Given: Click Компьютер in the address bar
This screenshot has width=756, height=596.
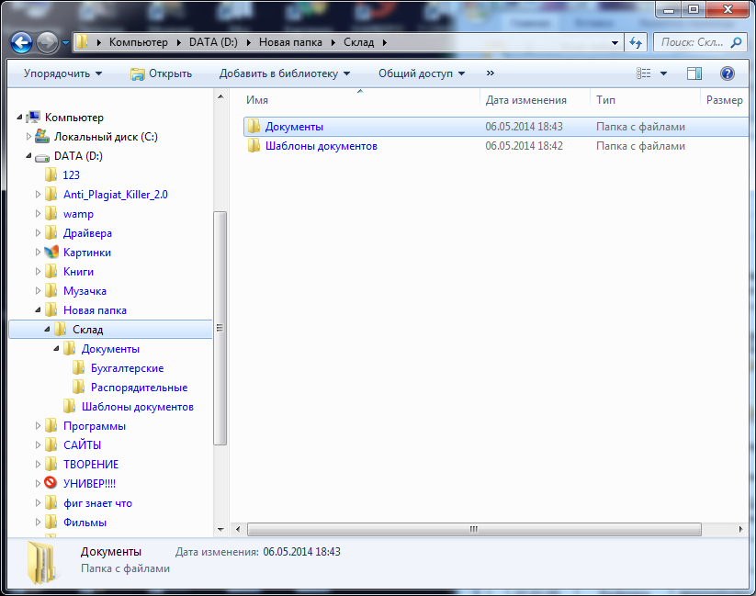Looking at the screenshot, I should tap(139, 42).
